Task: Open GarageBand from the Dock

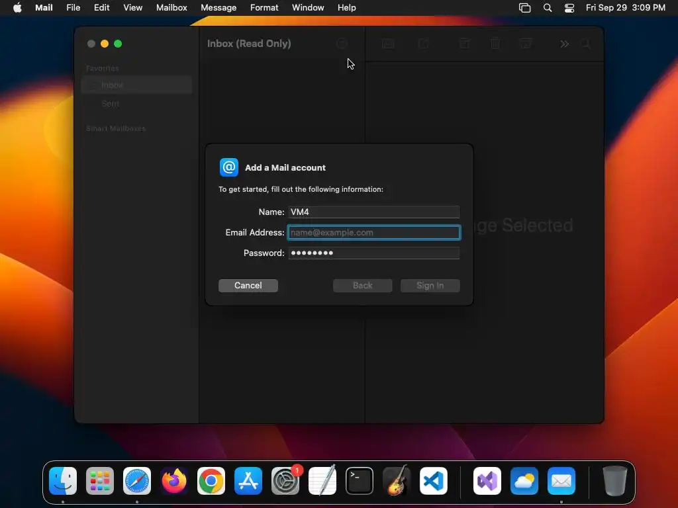Action: 397,480
